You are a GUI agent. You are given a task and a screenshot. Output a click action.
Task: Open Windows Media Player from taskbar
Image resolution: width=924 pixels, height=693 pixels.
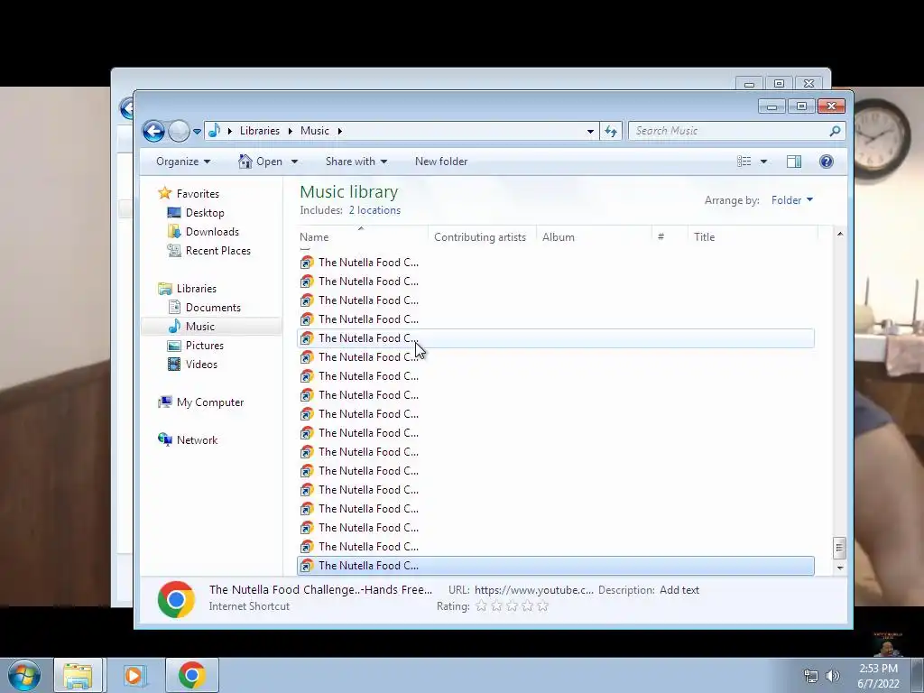pyautogui.click(x=134, y=675)
